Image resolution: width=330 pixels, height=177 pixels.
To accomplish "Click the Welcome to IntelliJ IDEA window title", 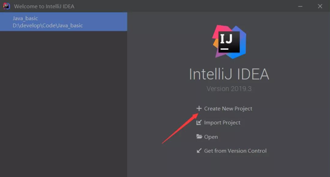I will tap(44, 6).
